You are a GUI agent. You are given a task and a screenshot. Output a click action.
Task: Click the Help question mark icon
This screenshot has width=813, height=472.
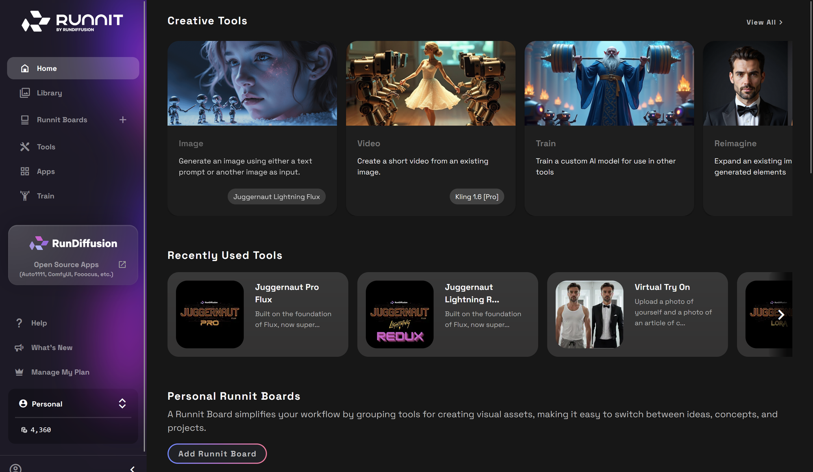pos(19,323)
